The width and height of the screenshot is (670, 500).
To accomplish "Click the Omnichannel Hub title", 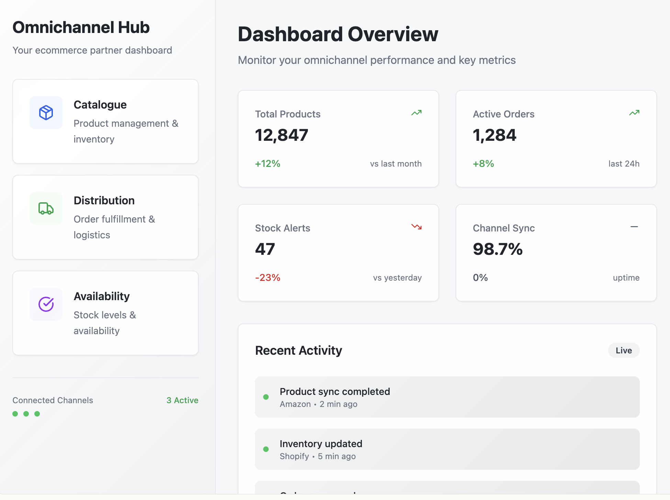I will 81,27.
